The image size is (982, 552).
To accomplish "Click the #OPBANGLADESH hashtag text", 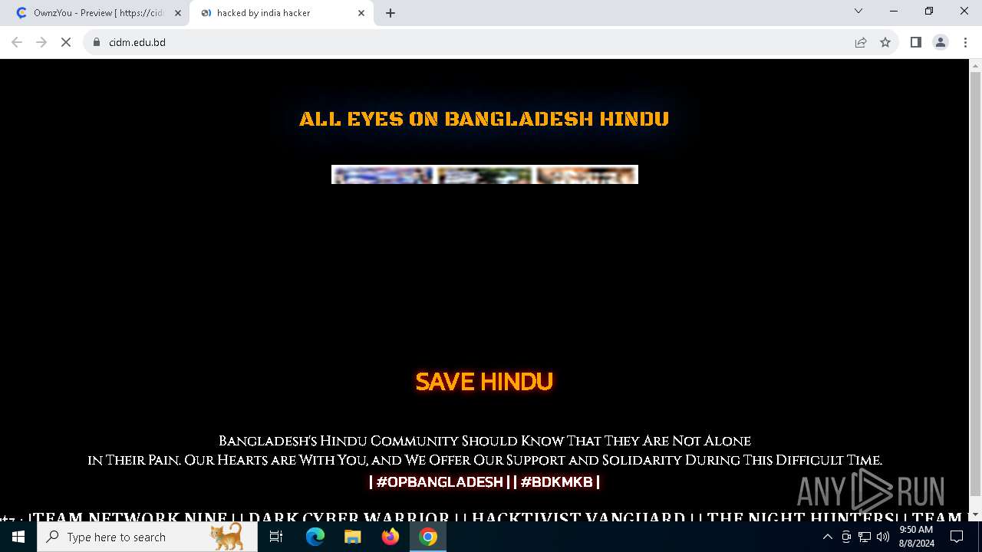I will coord(439,481).
